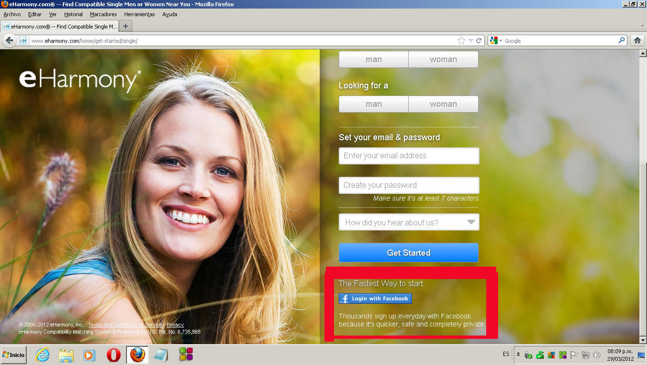
Task: Open the list all tabs dropdown arrow
Action: point(642,26)
